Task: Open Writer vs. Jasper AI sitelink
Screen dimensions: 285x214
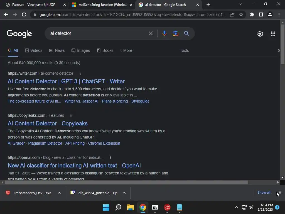Action: (82, 101)
